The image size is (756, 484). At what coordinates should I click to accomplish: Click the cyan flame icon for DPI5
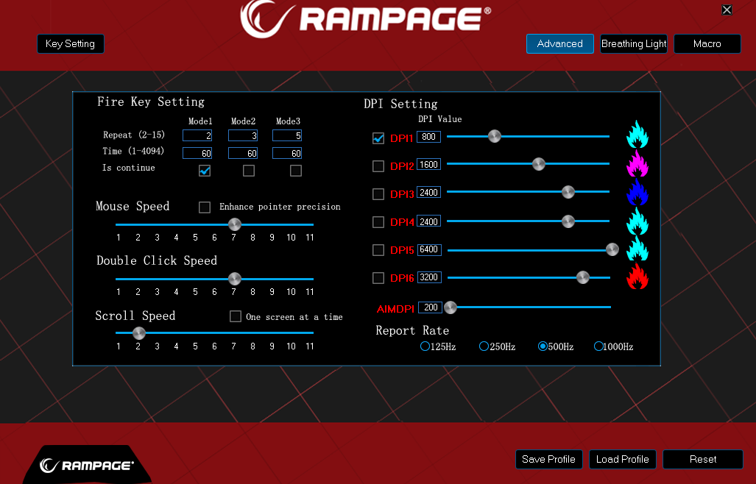pos(637,249)
